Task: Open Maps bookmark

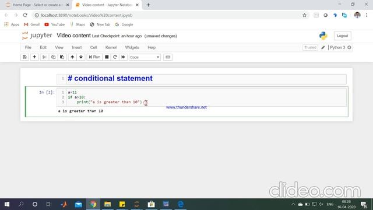Action: pos(78,24)
